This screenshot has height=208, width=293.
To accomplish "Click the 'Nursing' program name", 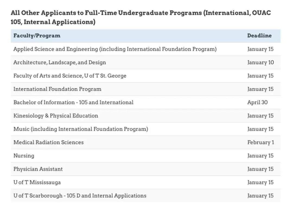I will [24, 156].
